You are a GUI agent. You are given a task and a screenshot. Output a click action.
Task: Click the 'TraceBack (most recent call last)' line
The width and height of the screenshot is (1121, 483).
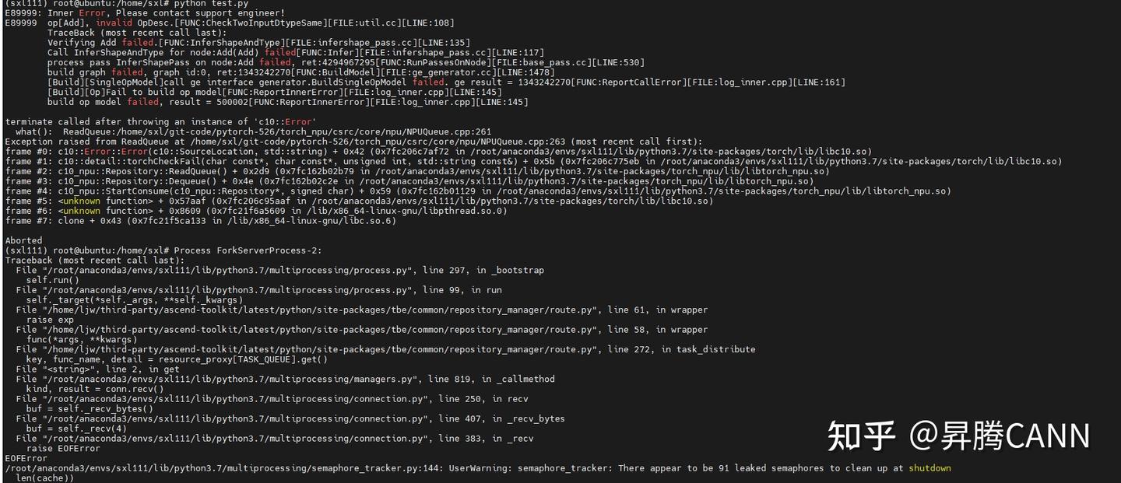(x=137, y=33)
